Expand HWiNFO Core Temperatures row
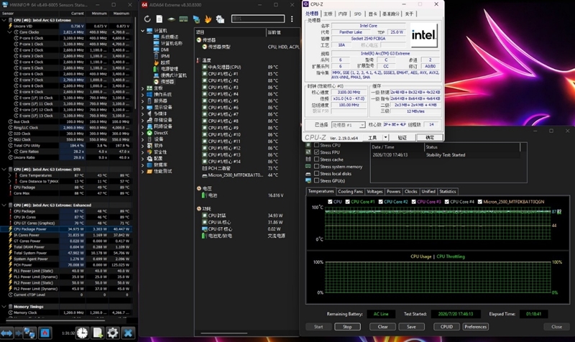575x342 pixels. point(9,175)
